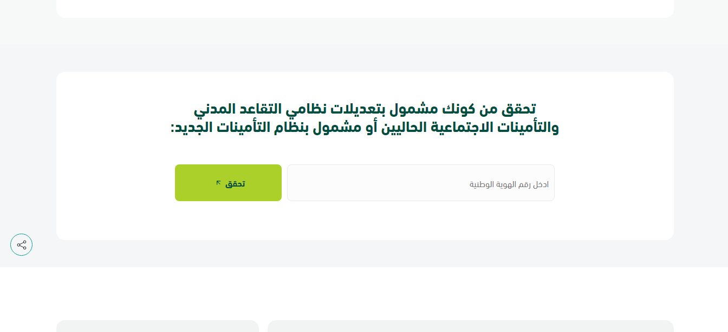Image resolution: width=728 pixels, height=332 pixels.
Task: Click the تحقق verify button
Action: pos(228,183)
